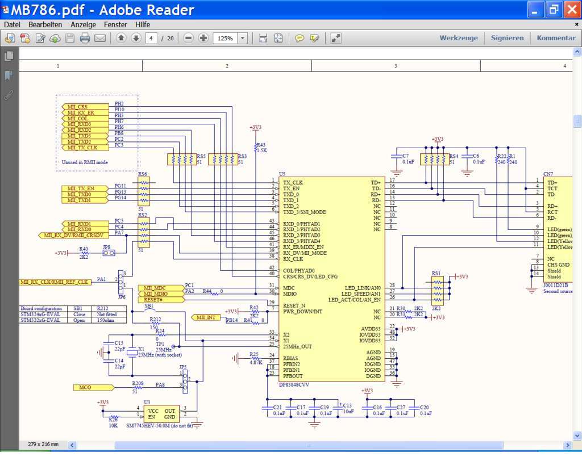Click the Create PDF online icon

click(10, 38)
